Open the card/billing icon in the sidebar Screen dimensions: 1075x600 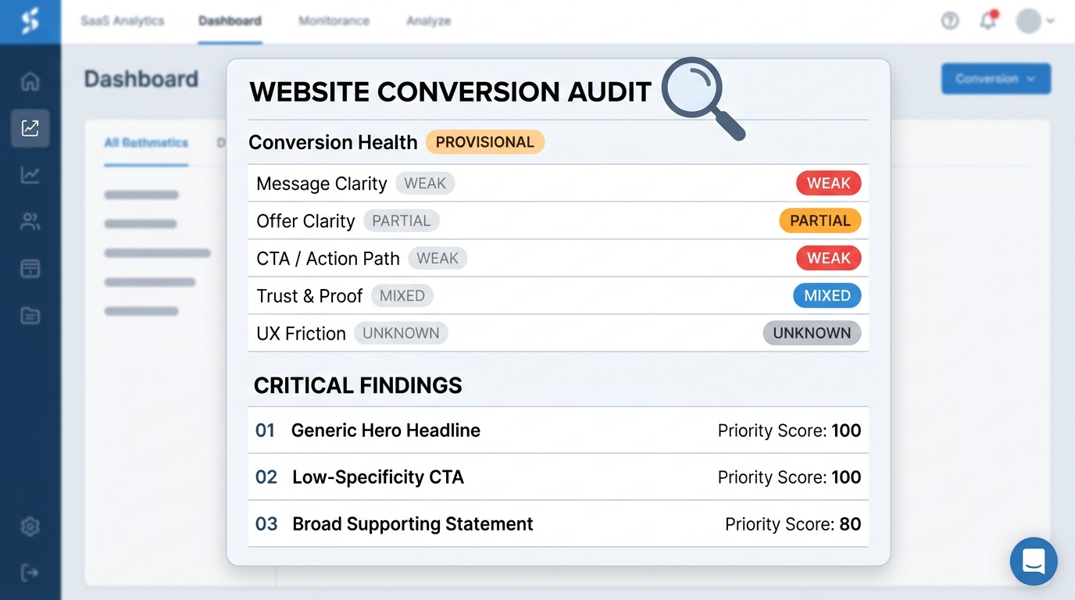[30, 269]
